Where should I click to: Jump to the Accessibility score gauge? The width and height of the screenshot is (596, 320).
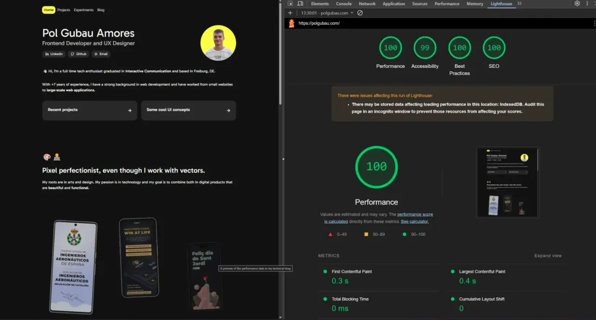pos(425,48)
